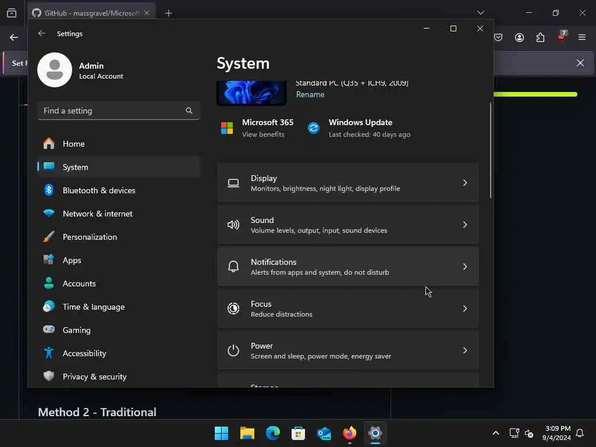
Task: Click the Pocket save icon in browser
Action: coord(498,37)
